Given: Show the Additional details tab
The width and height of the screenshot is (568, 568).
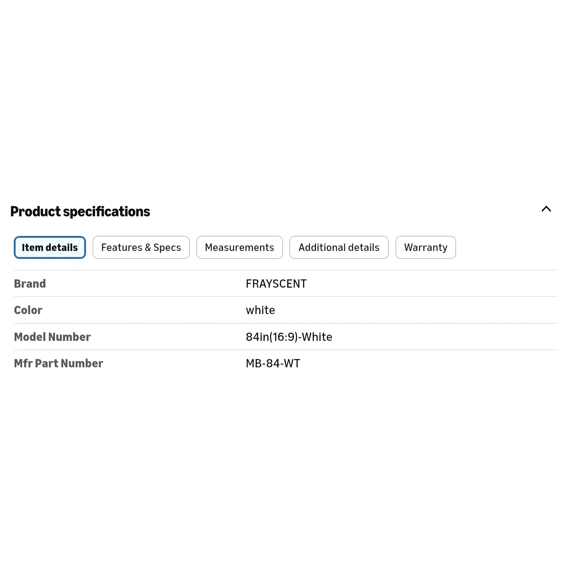Looking at the screenshot, I should coord(339,247).
